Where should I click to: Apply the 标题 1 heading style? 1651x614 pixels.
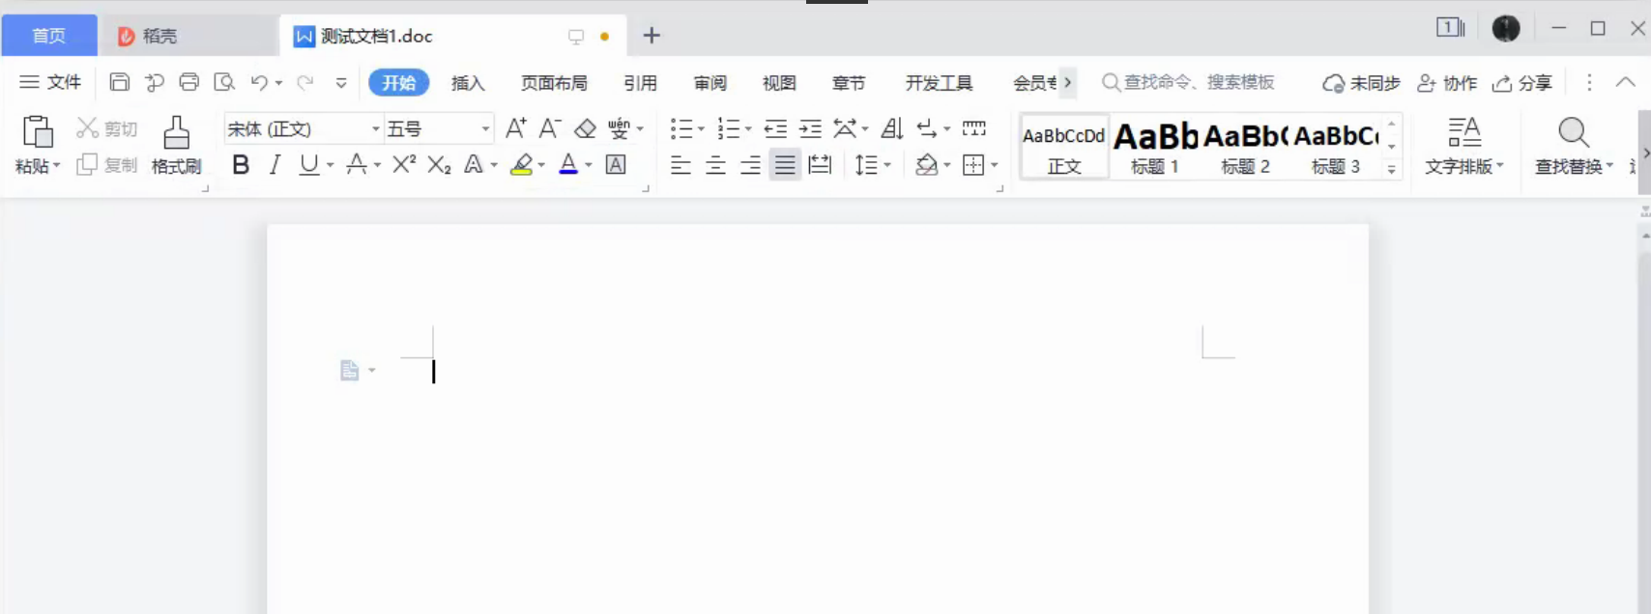(1155, 147)
